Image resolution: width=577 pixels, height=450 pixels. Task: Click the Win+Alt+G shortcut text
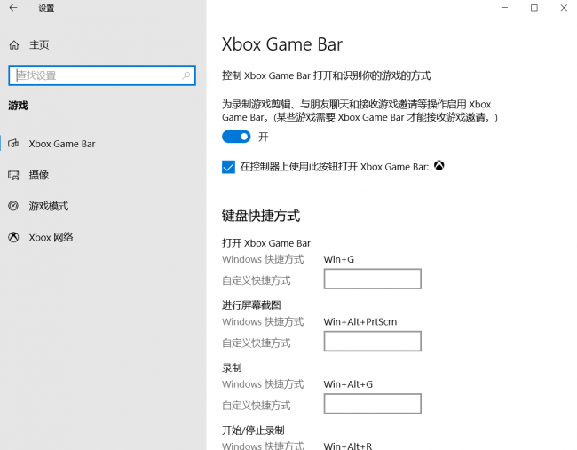[x=348, y=384]
